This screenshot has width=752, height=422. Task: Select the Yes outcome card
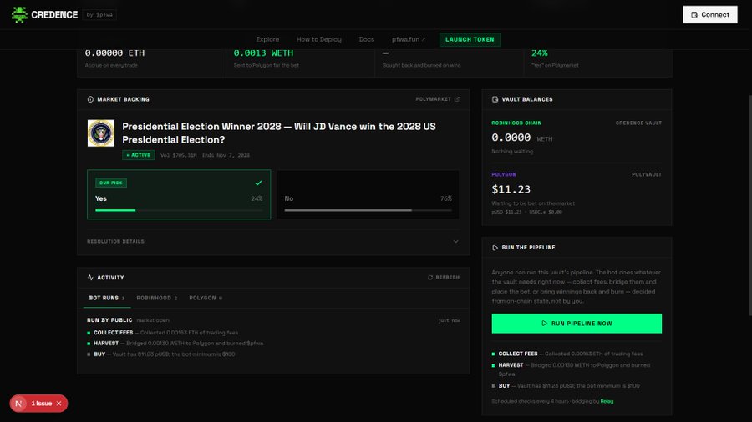[x=179, y=194]
